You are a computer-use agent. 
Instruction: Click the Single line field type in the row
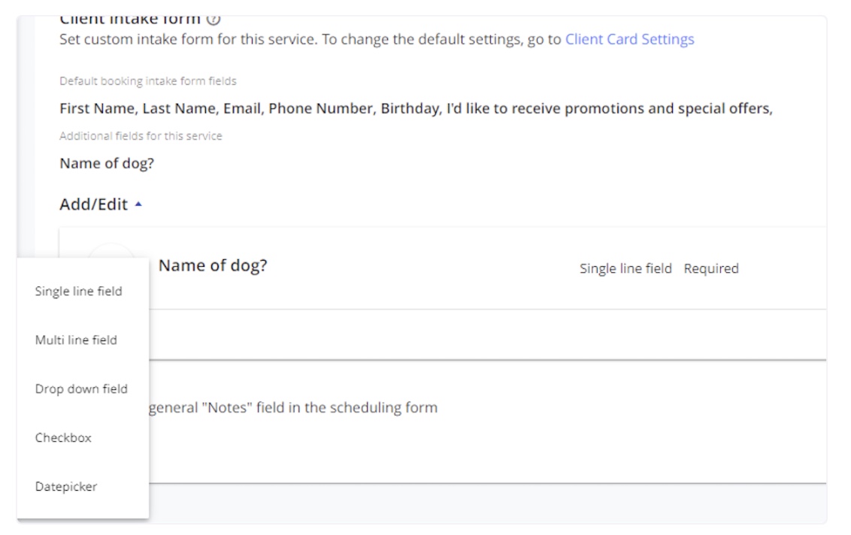coord(625,268)
